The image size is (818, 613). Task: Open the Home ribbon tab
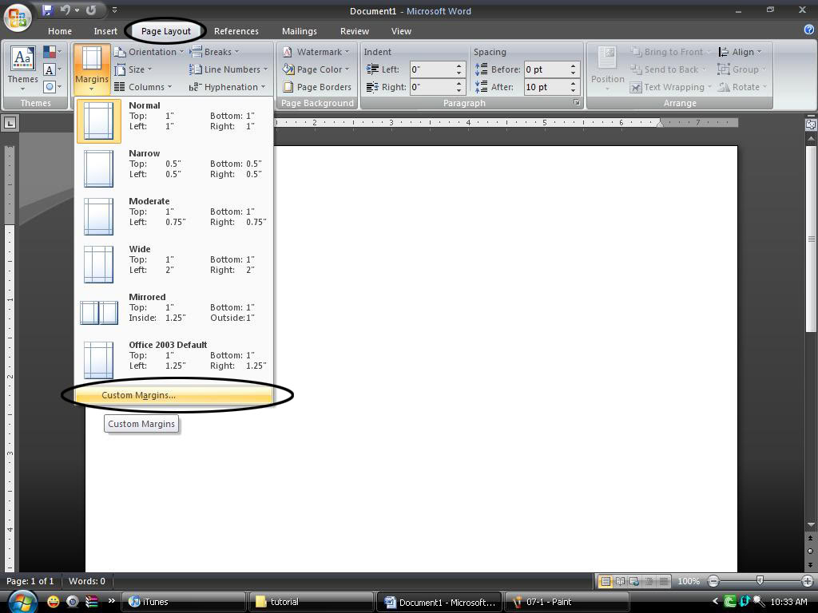[x=60, y=31]
